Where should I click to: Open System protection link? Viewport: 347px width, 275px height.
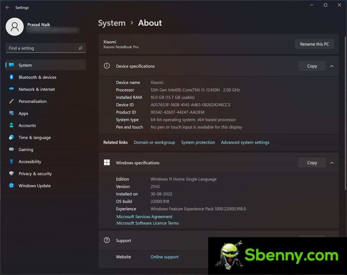coord(198,142)
